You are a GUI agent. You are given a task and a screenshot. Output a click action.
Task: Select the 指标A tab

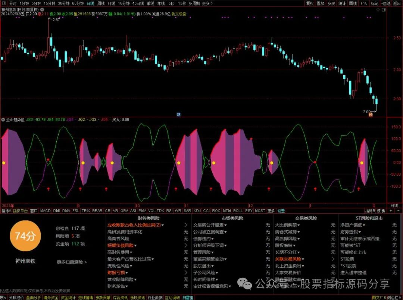(6, 211)
